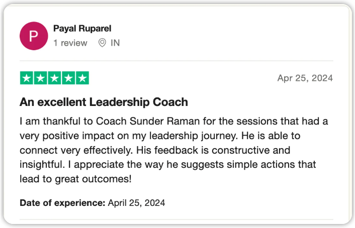Click the 'Coach Sunder Raman' name in review
355x228 pixels.
coord(148,121)
